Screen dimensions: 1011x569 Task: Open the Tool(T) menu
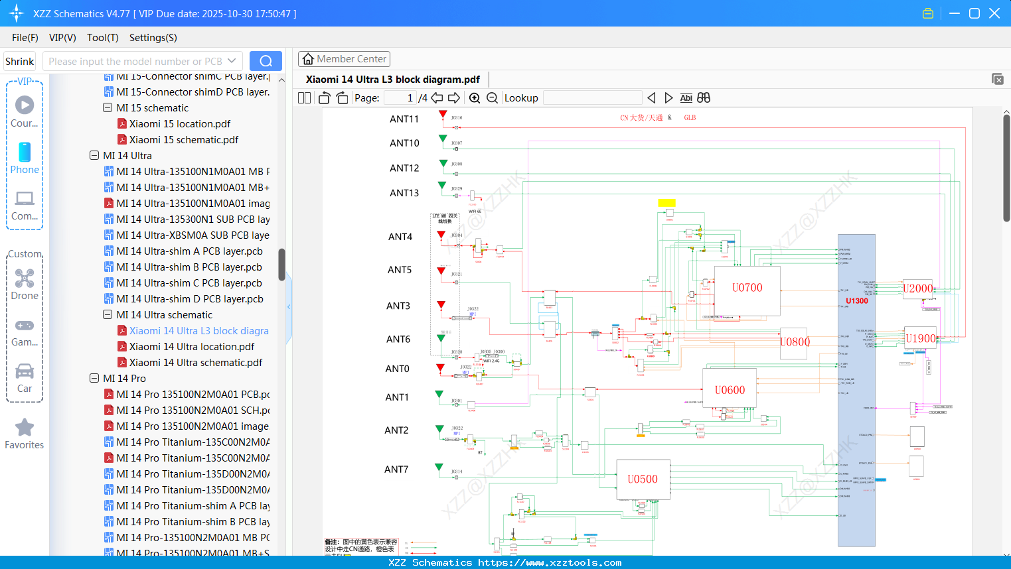coord(102,38)
